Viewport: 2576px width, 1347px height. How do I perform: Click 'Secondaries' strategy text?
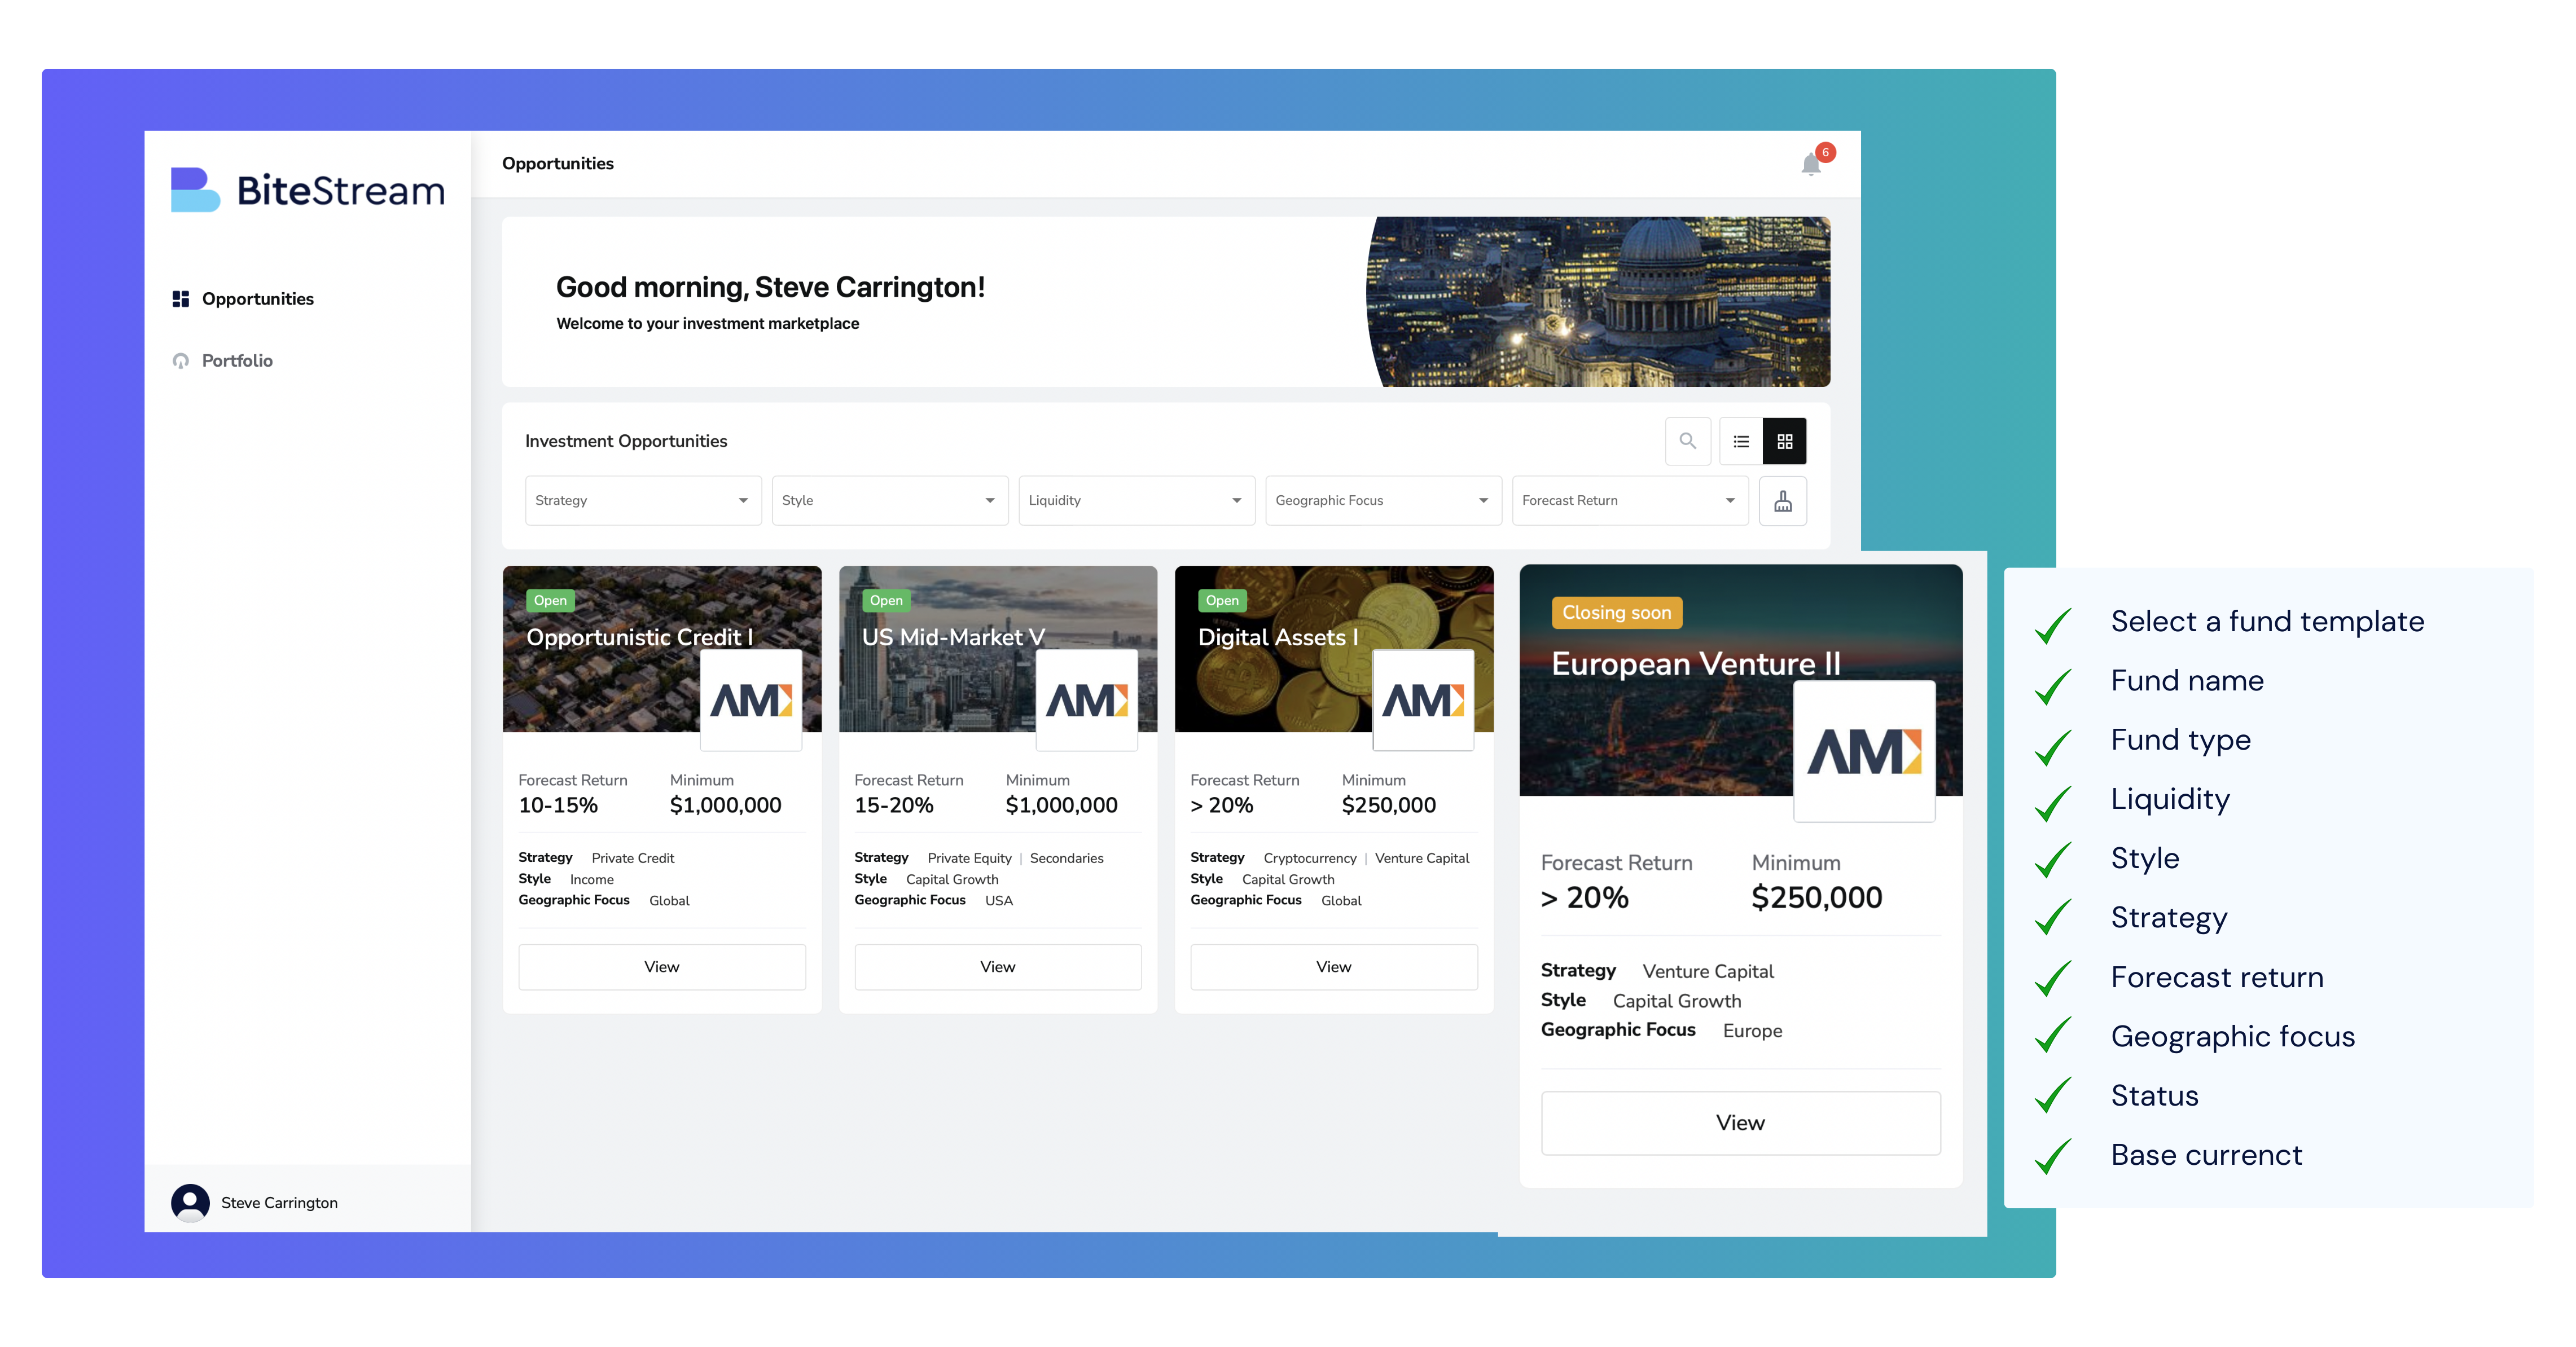[x=1067, y=859]
